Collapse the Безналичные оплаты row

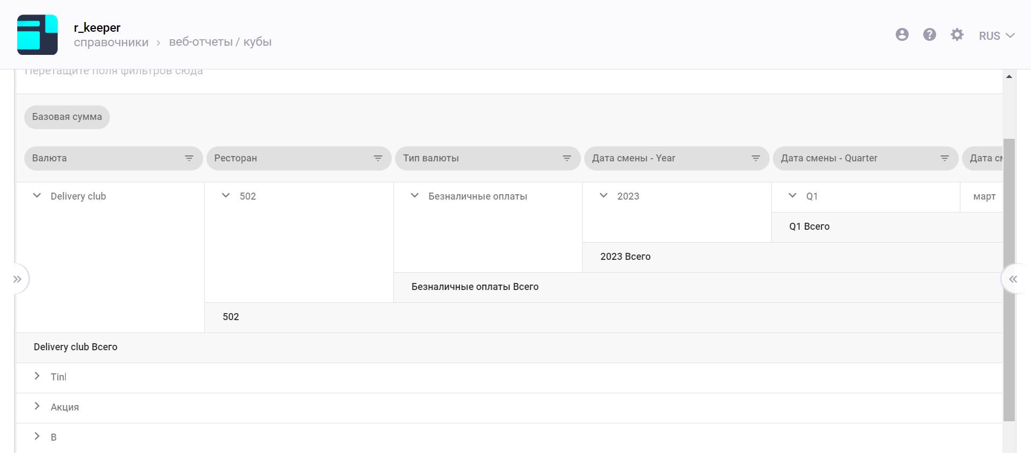(x=414, y=196)
